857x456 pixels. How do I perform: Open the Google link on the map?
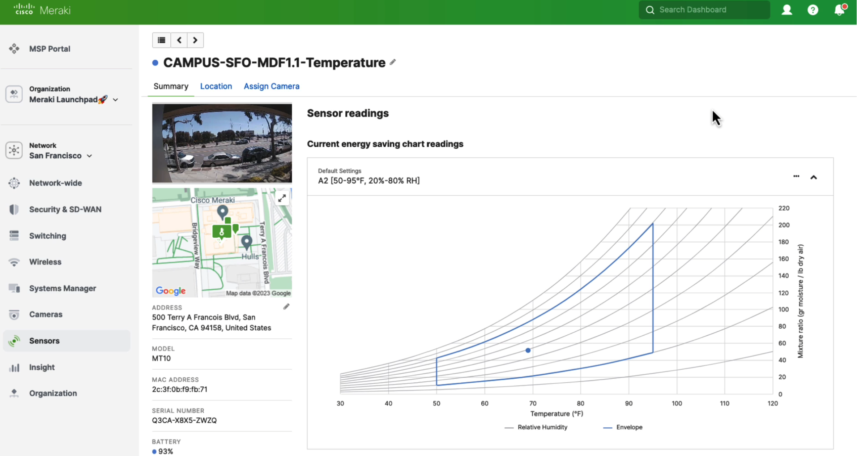tap(171, 291)
